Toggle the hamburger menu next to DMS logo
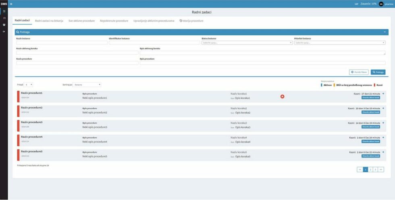This screenshot has width=395, height=200. click(11, 4)
